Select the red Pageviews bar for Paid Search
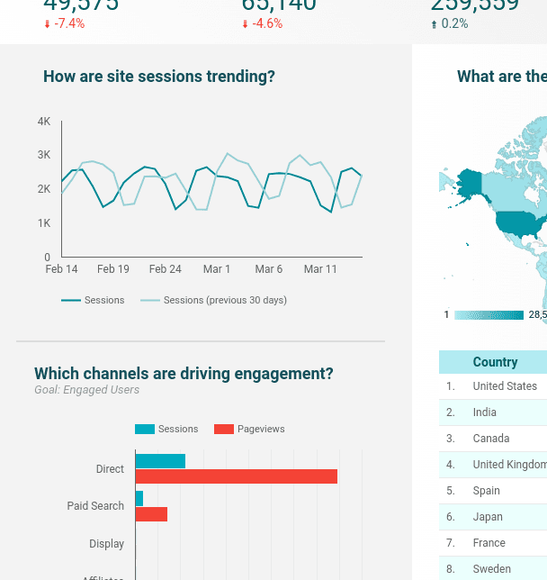 pyautogui.click(x=151, y=514)
